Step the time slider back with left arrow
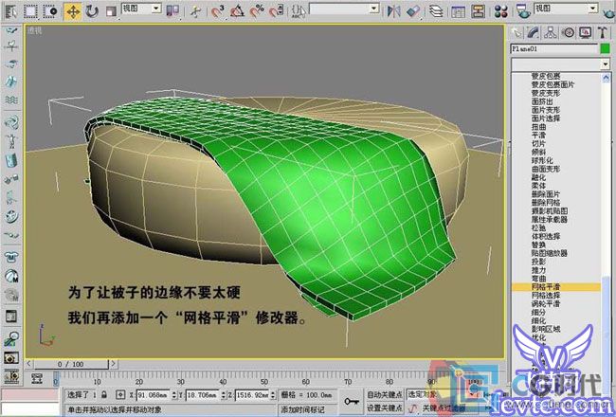This screenshot has width=616, height=417. tap(29, 364)
